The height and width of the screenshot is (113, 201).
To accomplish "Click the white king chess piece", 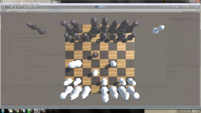I will click(x=105, y=94).
